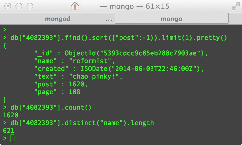
Task: Switch to the mongod tab
Action: click(57, 19)
